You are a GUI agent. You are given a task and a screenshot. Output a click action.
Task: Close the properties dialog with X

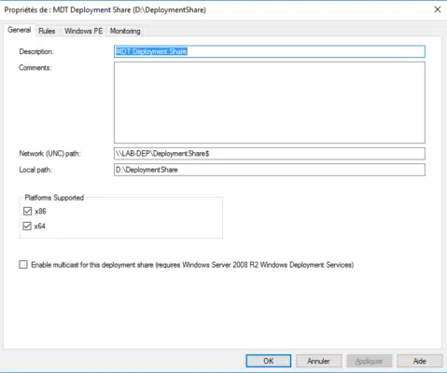pyautogui.click(x=438, y=9)
